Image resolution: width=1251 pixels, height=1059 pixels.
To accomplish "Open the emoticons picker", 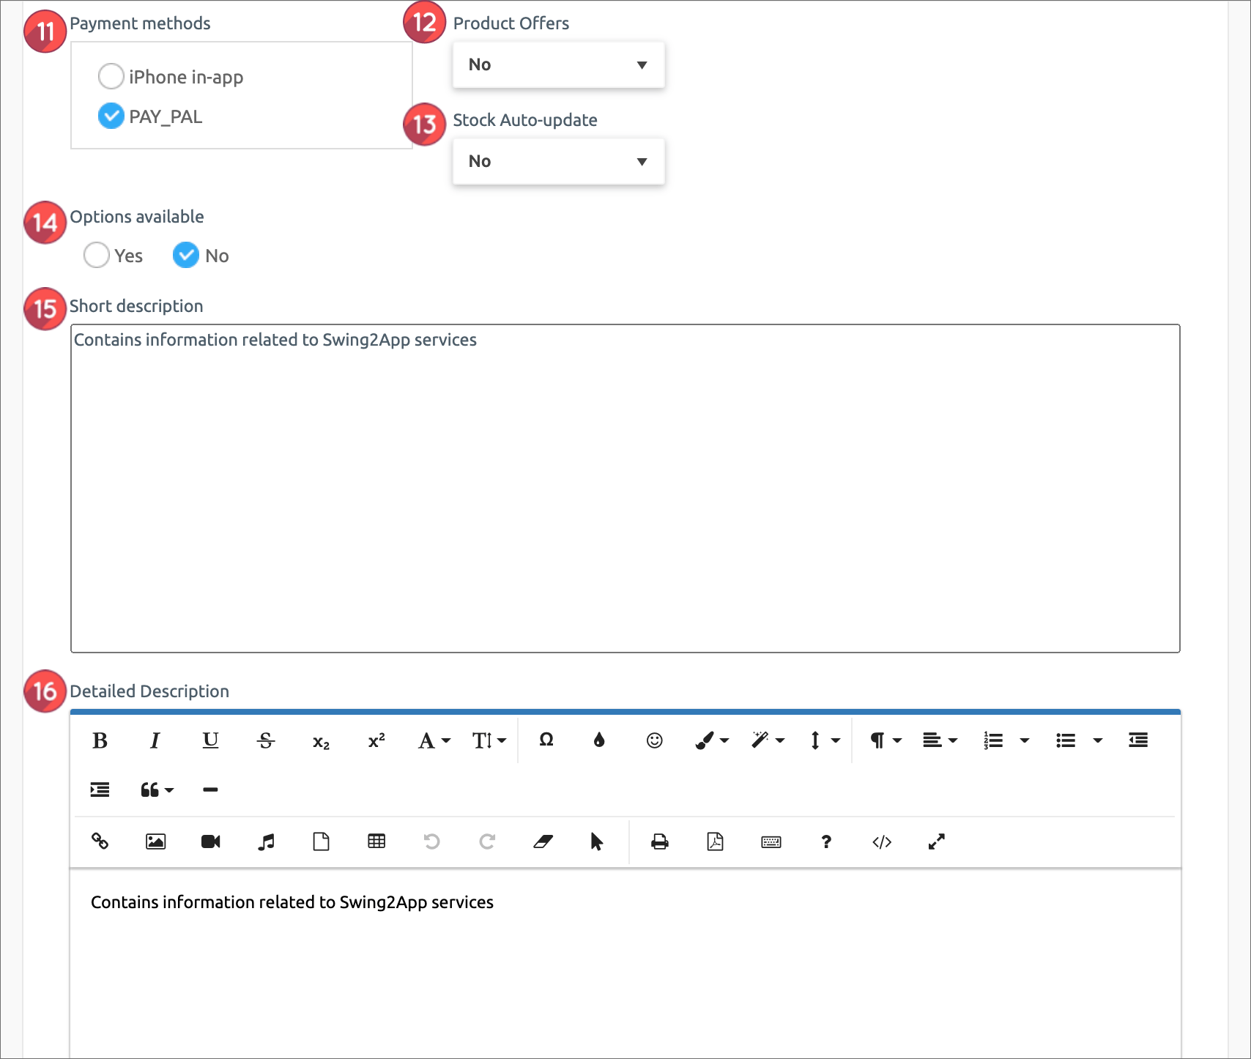I will click(x=654, y=740).
